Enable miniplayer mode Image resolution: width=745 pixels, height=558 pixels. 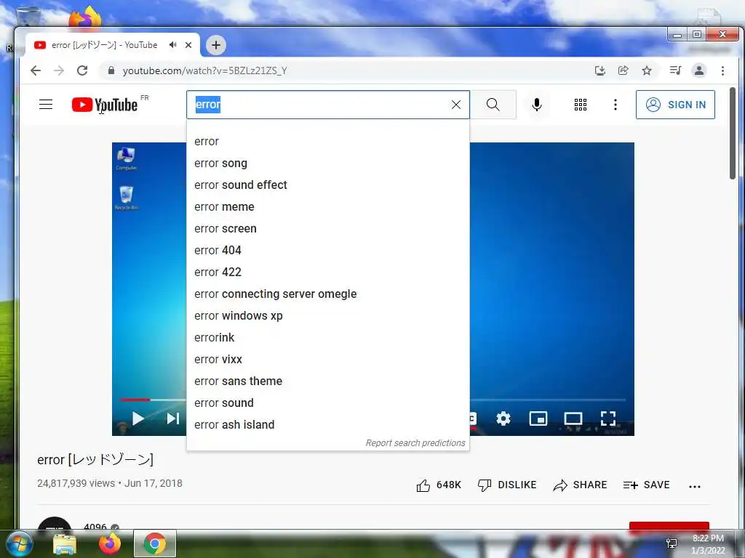[538, 418]
